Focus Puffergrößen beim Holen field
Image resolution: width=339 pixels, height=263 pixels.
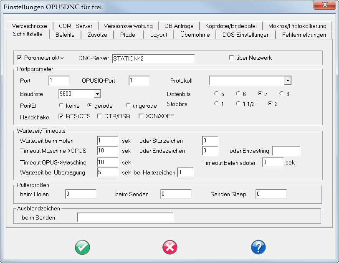81,194
